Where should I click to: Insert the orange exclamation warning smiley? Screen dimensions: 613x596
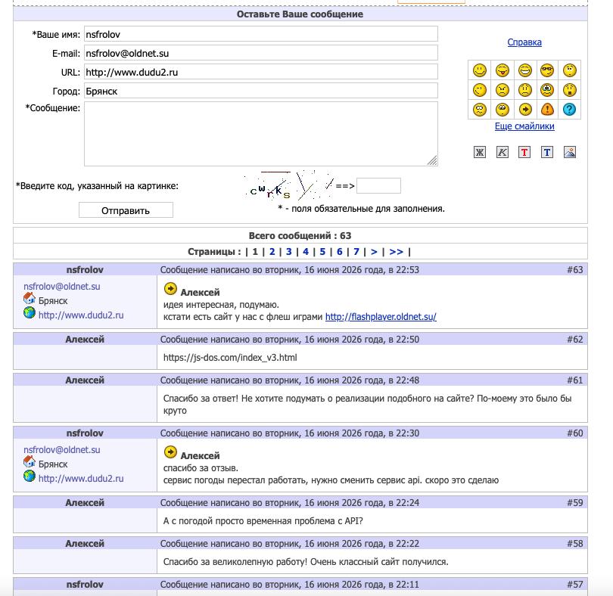tap(547, 110)
